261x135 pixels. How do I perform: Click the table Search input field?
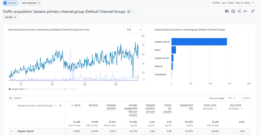(51, 98)
